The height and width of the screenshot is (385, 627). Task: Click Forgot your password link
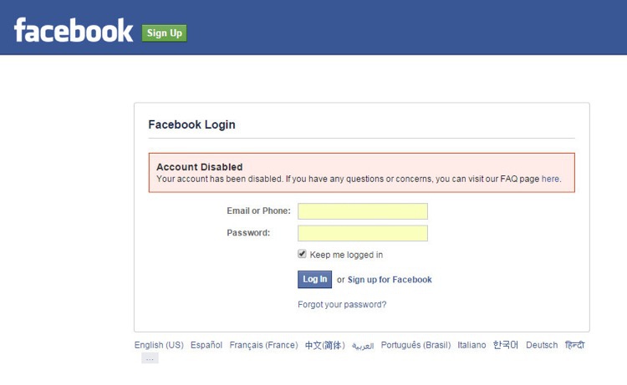342,305
